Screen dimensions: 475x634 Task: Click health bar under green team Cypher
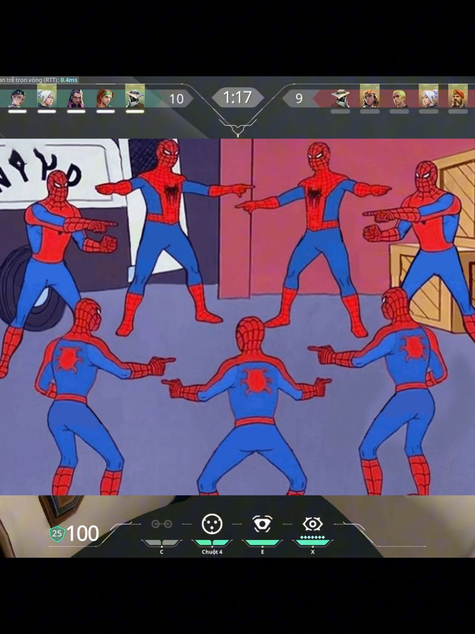pos(135,111)
